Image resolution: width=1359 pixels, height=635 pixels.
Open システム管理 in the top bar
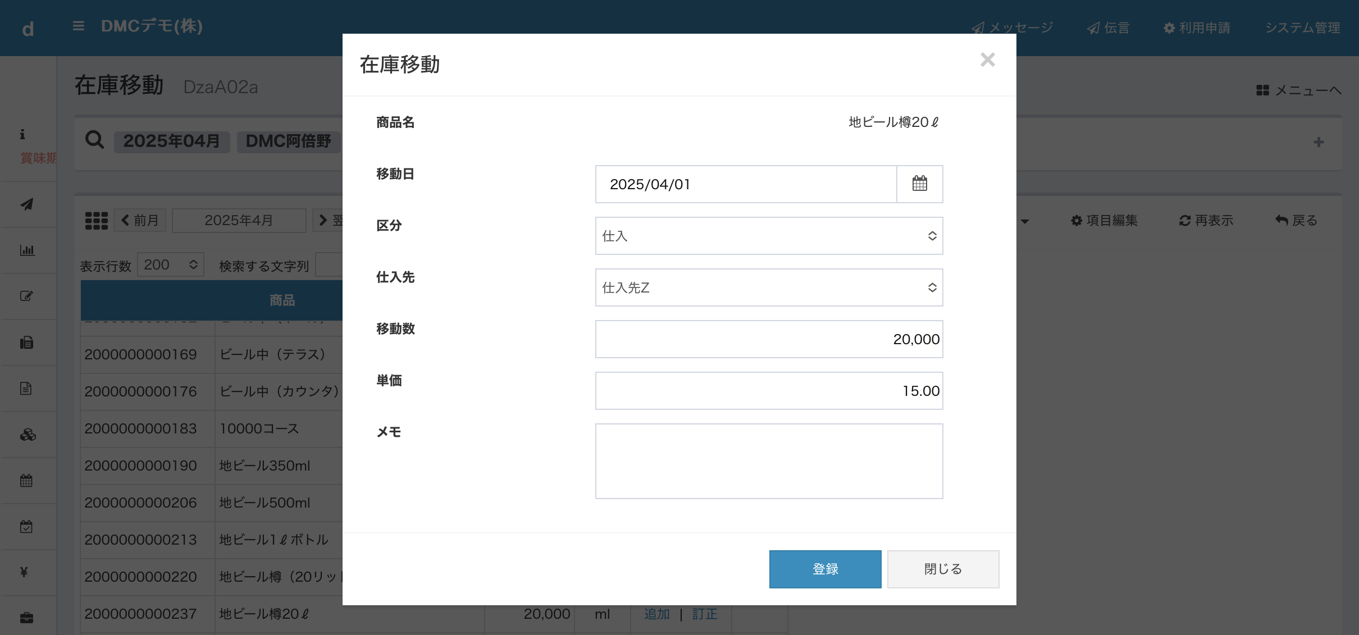click(x=1302, y=28)
